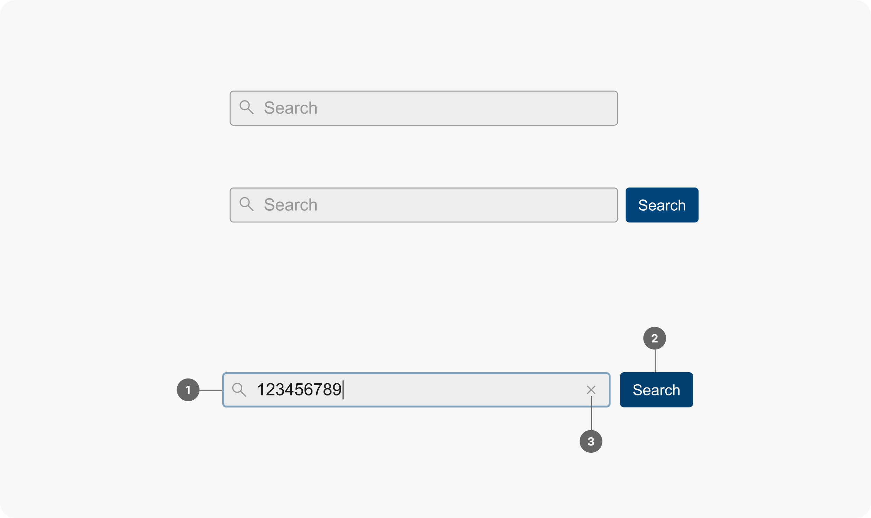Select the magnifier icon in the middle search field
The image size is (871, 518).
[x=248, y=204]
